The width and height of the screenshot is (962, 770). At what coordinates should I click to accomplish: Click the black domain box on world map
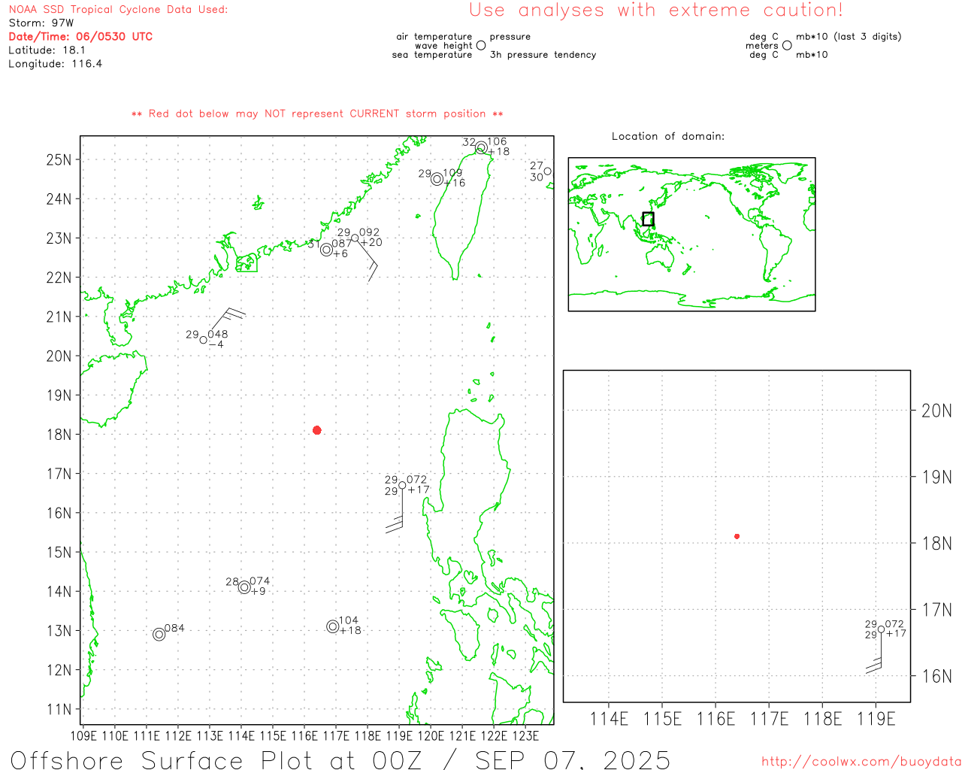point(648,219)
